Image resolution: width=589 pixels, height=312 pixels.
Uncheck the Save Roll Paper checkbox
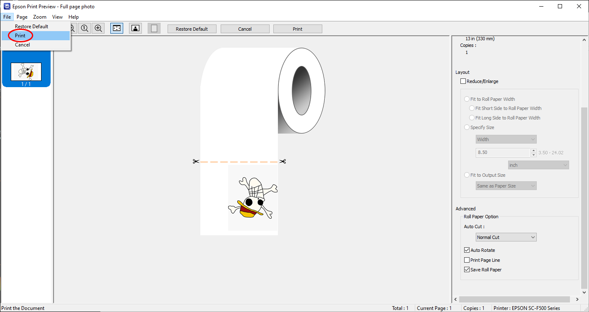[467, 270]
